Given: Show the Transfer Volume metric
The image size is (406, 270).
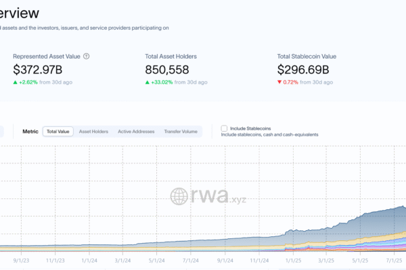Looking at the screenshot, I should [181, 132].
